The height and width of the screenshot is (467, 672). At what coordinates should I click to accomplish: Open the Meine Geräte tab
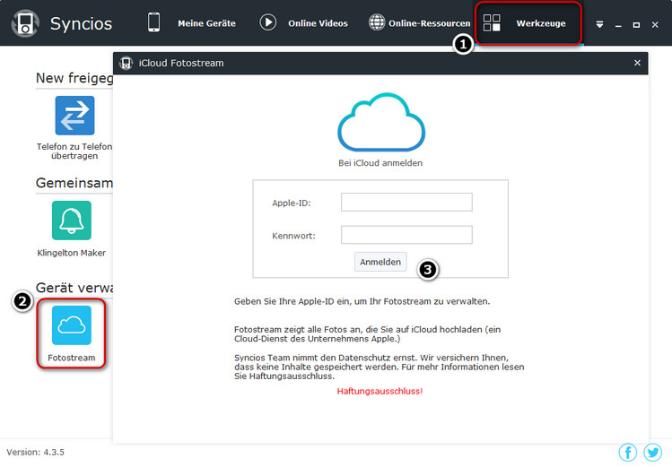click(206, 23)
